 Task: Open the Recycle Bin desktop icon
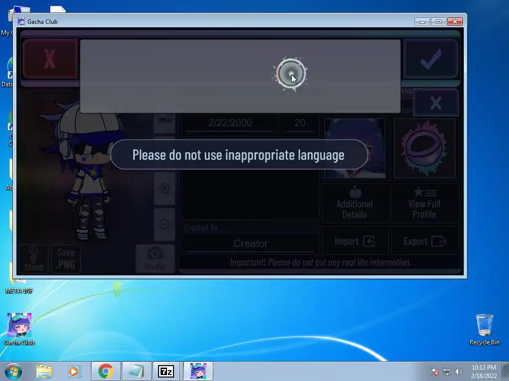[x=484, y=329]
